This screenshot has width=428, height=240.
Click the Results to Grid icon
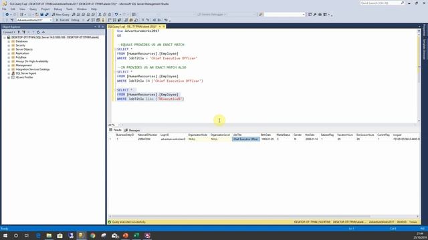pyautogui.click(x=131, y=20)
